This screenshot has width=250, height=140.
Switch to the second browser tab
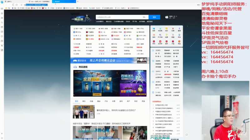40,2
